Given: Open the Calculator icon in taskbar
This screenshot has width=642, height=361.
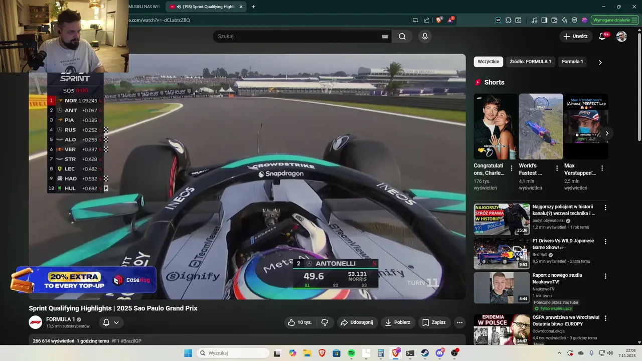Looking at the screenshot, I should pyautogui.click(x=381, y=353).
